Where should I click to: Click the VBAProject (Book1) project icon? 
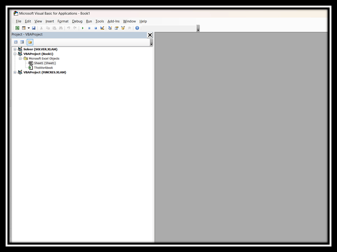[x=20, y=54]
